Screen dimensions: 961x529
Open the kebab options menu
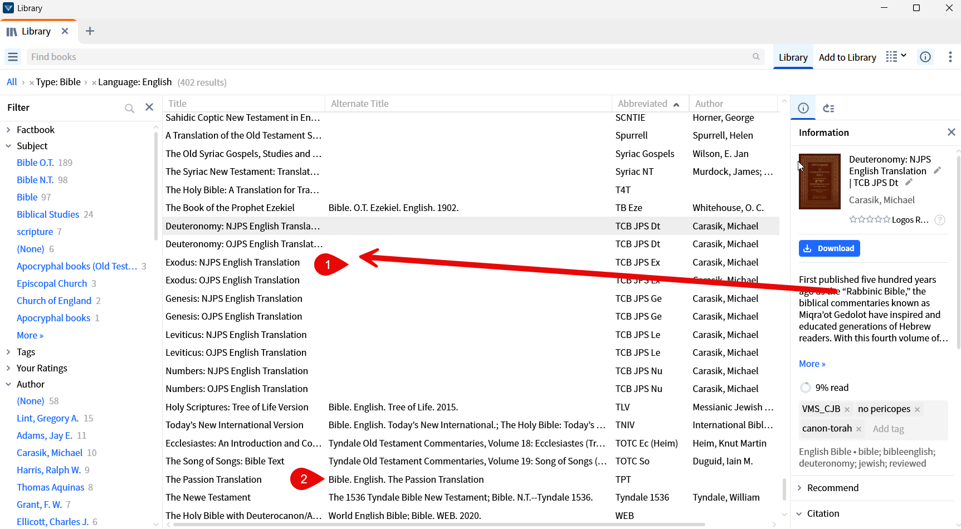(x=950, y=57)
